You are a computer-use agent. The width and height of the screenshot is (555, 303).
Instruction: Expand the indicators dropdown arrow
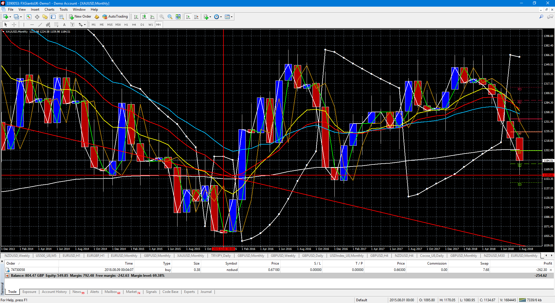coord(210,17)
